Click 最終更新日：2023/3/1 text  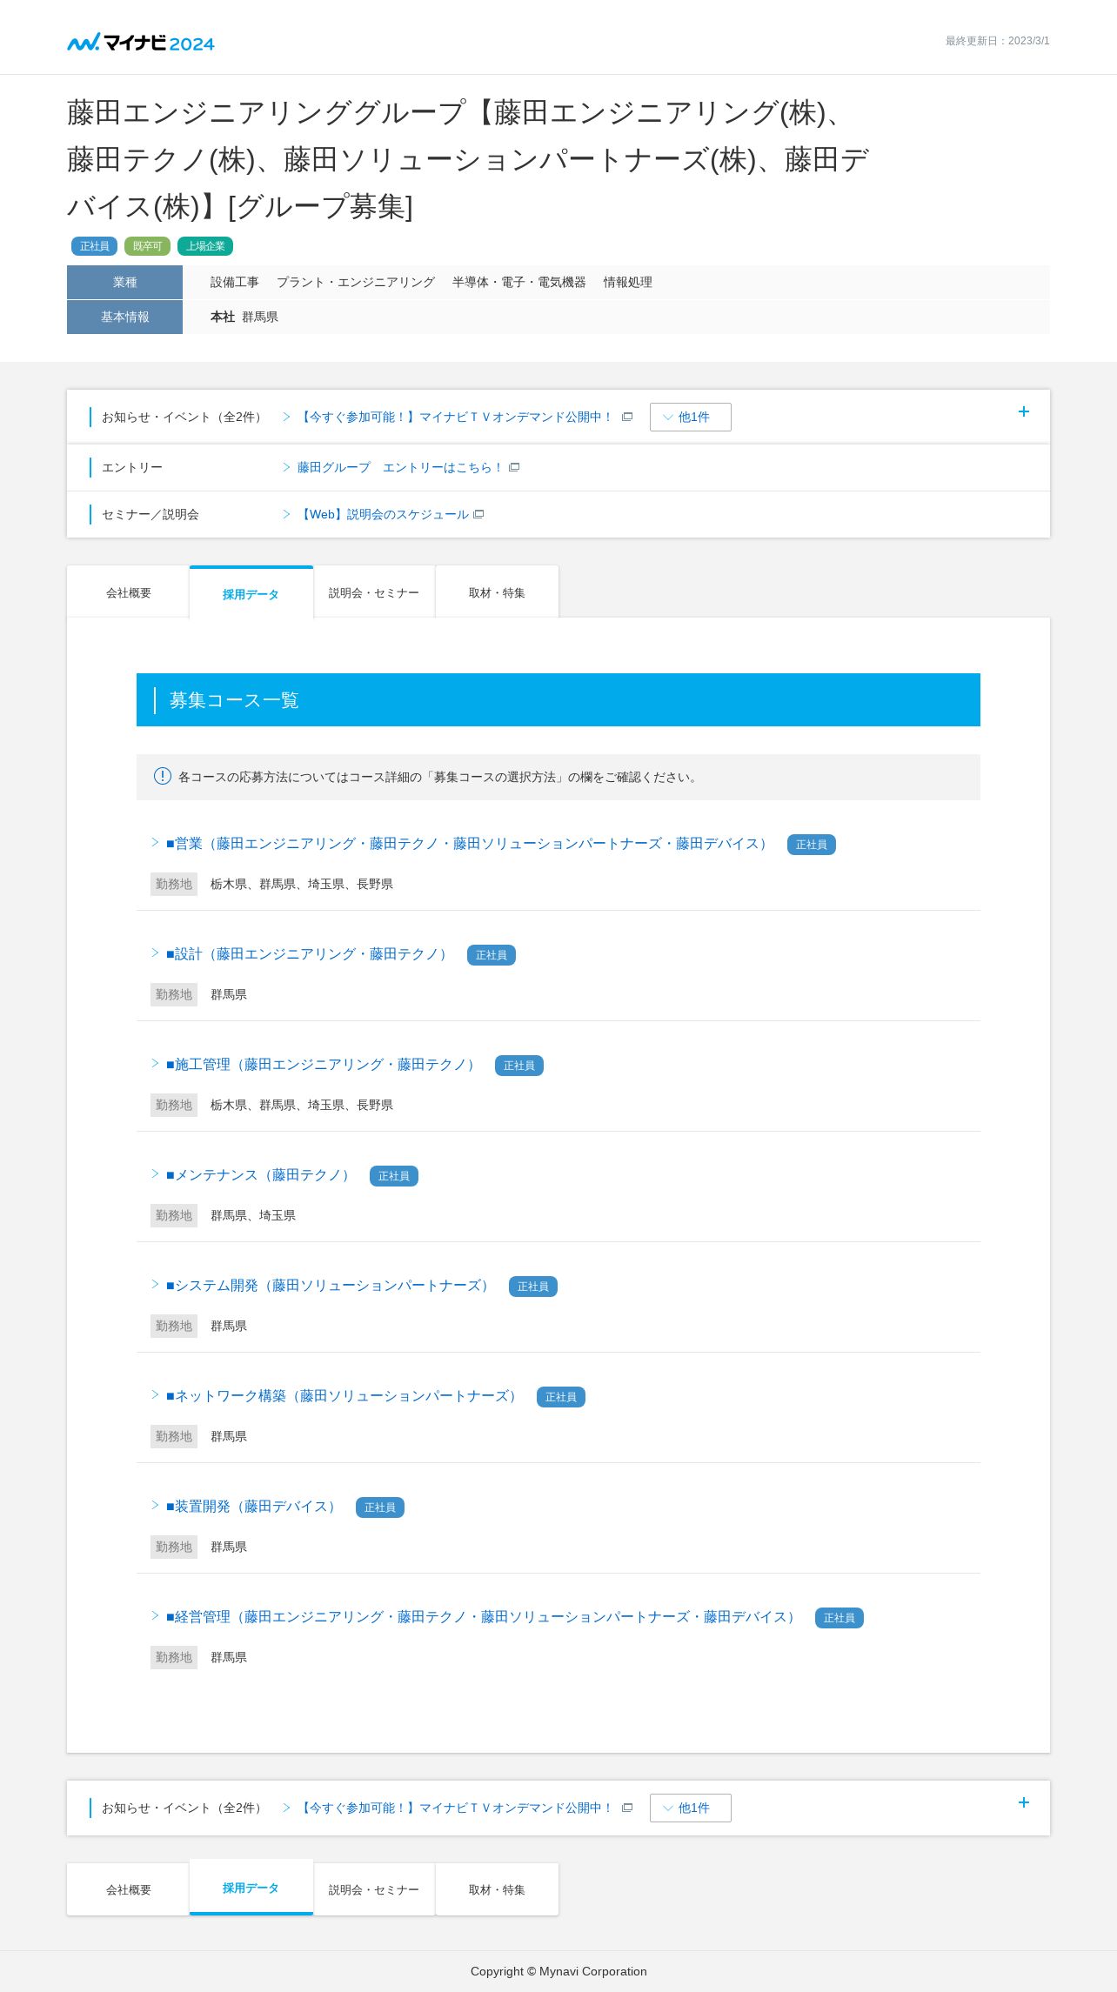pyautogui.click(x=998, y=41)
